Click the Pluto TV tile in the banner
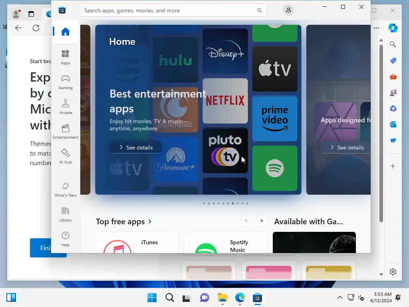409x307 pixels. coord(225,150)
